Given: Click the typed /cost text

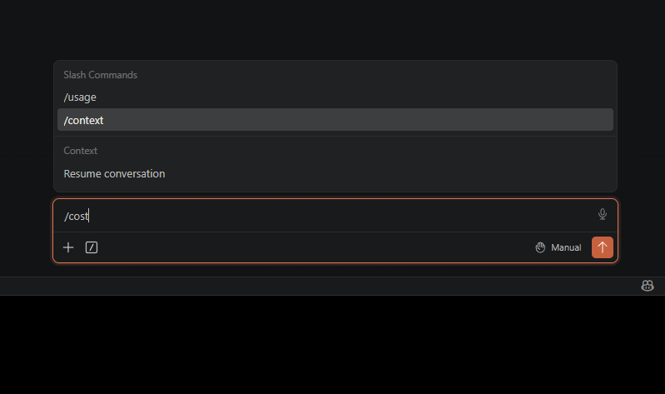Looking at the screenshot, I should (76, 216).
